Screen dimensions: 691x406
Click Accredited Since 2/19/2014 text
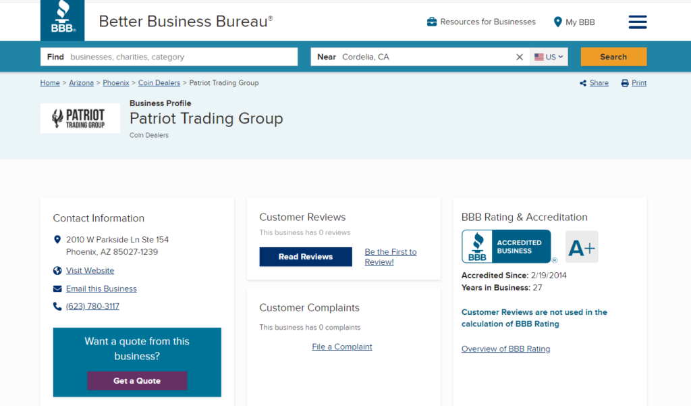point(514,276)
